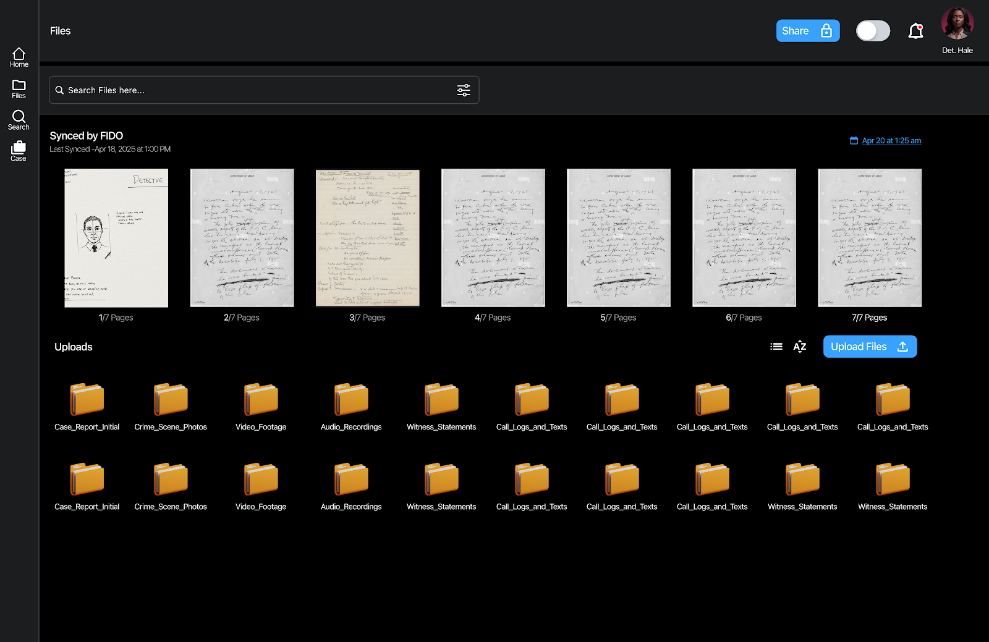
Task: Open Crime_Scene_Photos folder in top uploads row
Action: (171, 407)
